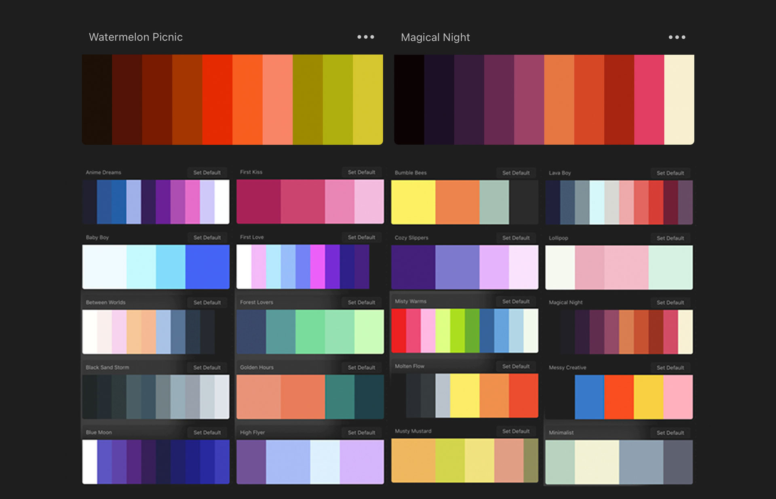This screenshot has width=776, height=499.
Task: Click the Musty Mustard palette name
Action: tap(413, 431)
